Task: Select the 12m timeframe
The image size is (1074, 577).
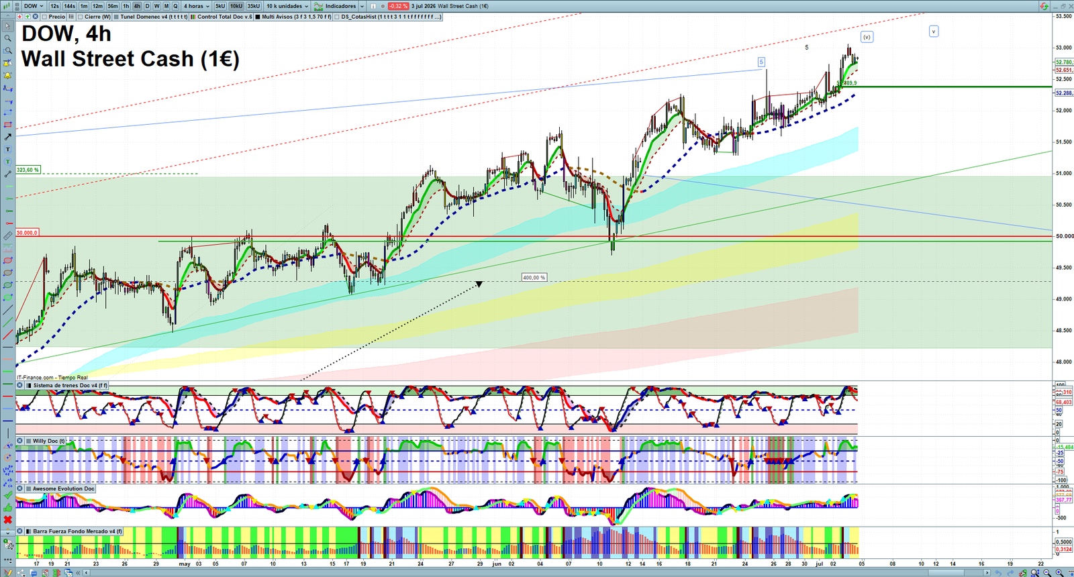Action: pyautogui.click(x=97, y=6)
